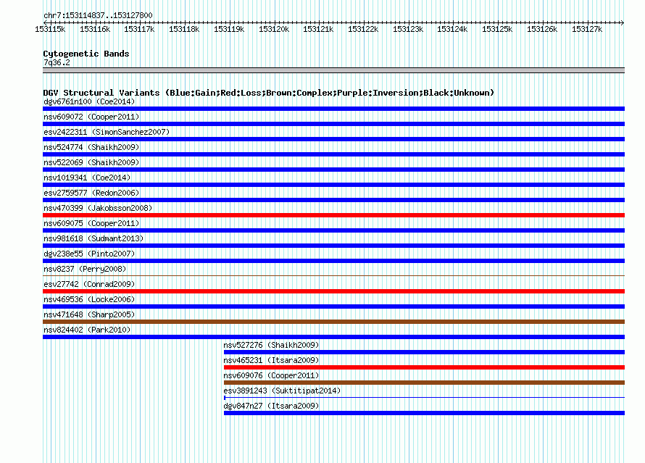Image resolution: width=645 pixels, height=463 pixels.
Task: Click red loss bar under nsv465231
Action: [x=424, y=367]
